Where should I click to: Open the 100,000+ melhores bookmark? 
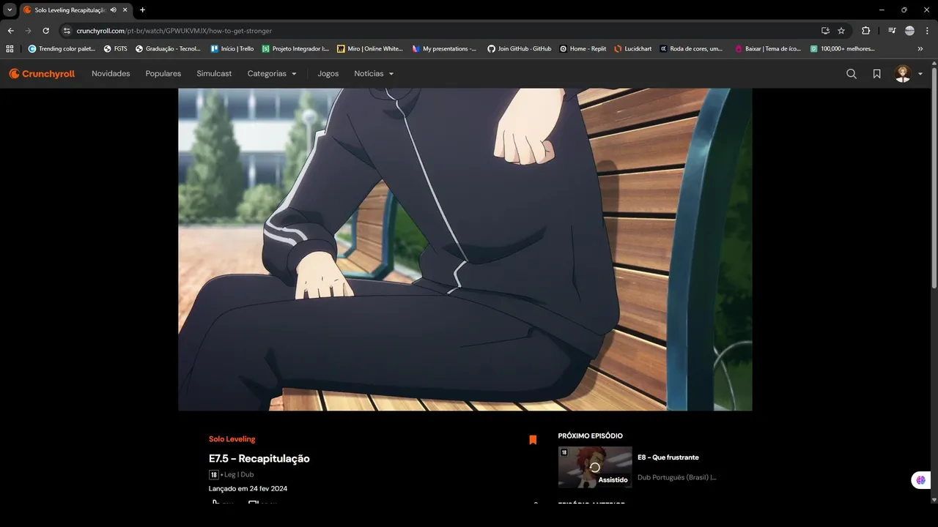pyautogui.click(x=843, y=49)
